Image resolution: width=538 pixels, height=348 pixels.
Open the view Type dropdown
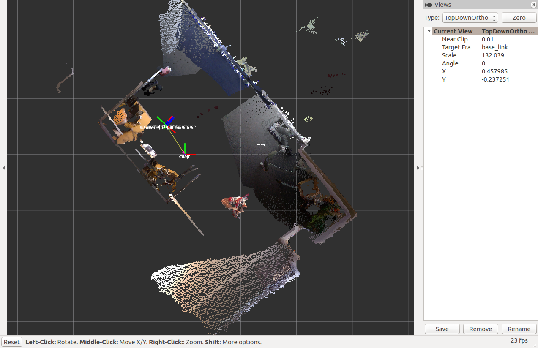(470, 18)
